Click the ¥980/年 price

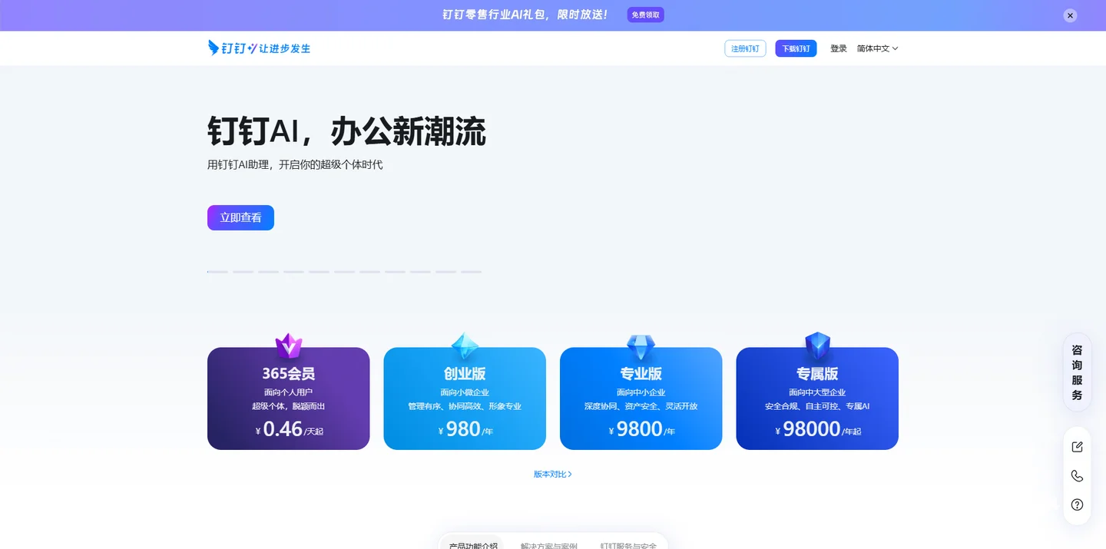click(x=465, y=429)
